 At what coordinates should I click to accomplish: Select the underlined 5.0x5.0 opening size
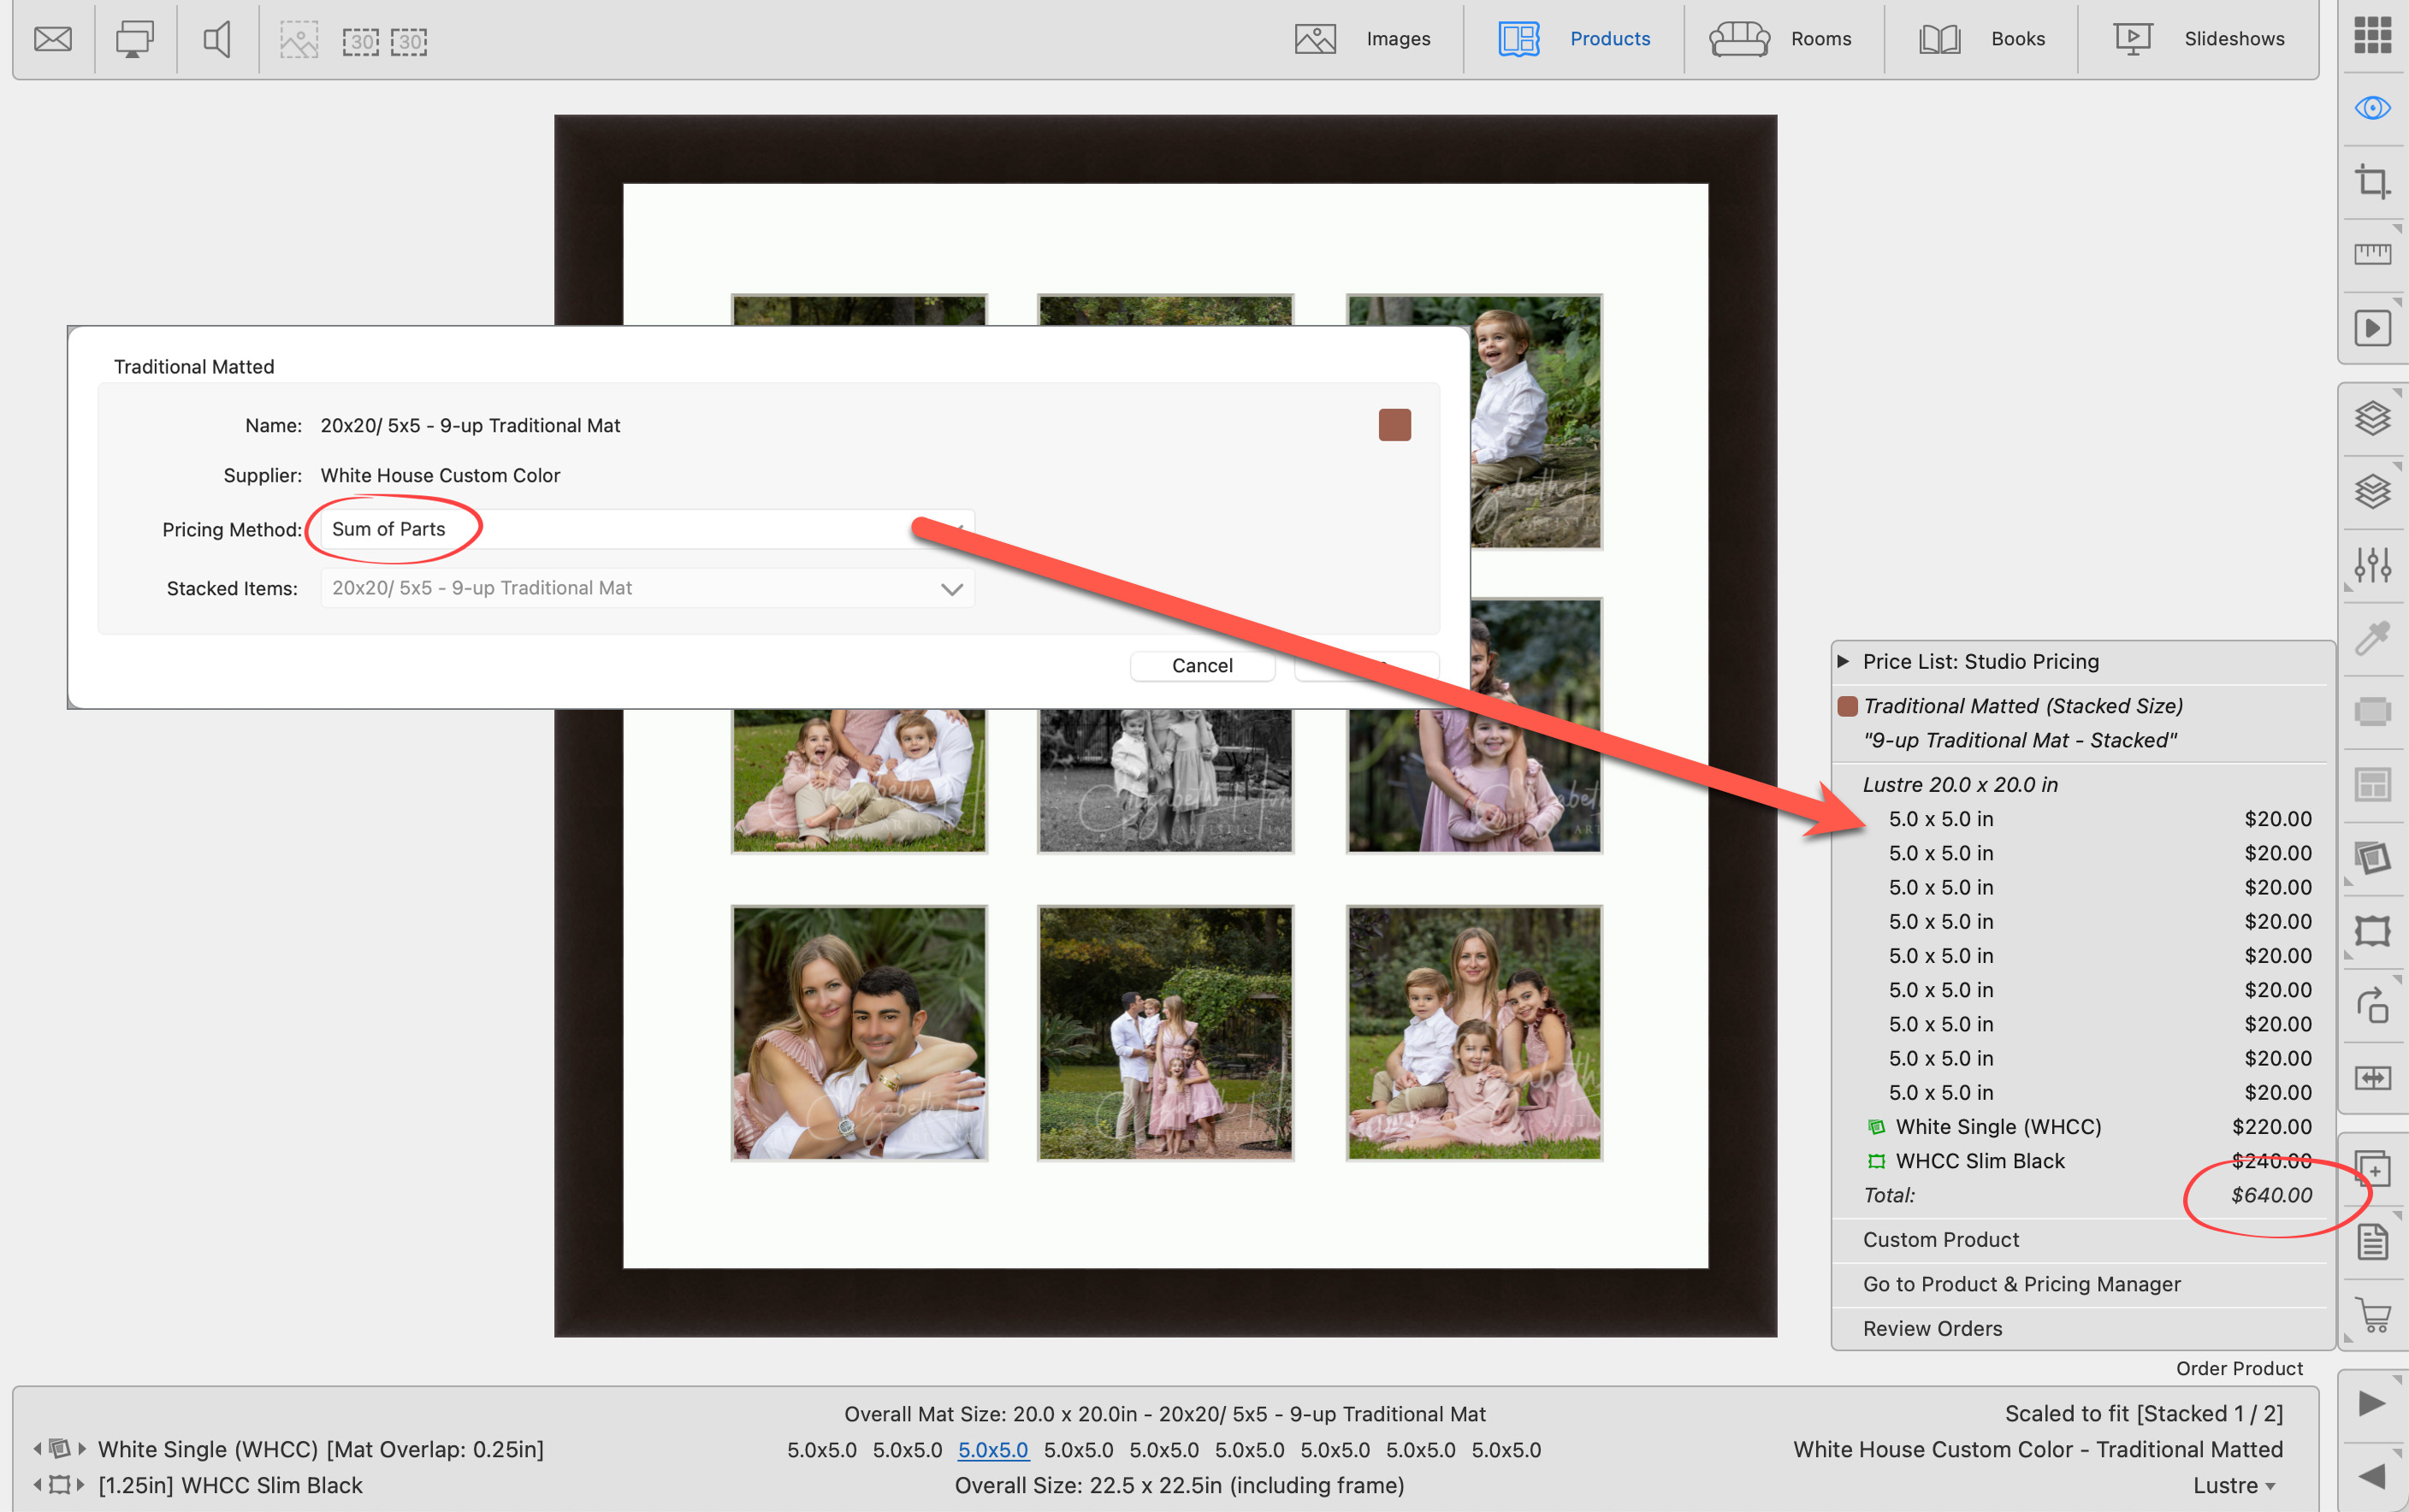[992, 1450]
